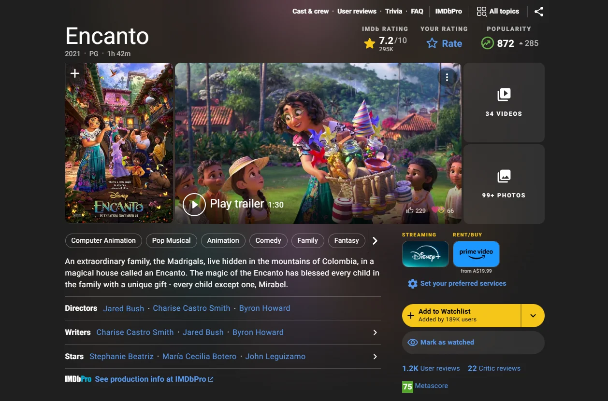Image resolution: width=608 pixels, height=401 pixels.
Task: Expand the Watchlist dropdown arrow
Action: [x=533, y=316]
